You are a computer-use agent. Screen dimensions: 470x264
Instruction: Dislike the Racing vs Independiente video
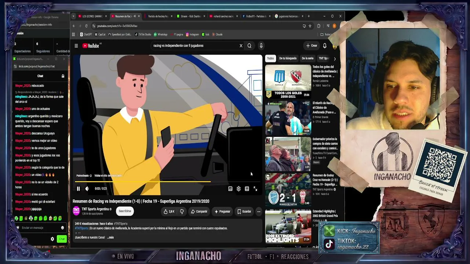pyautogui.click(x=182, y=212)
